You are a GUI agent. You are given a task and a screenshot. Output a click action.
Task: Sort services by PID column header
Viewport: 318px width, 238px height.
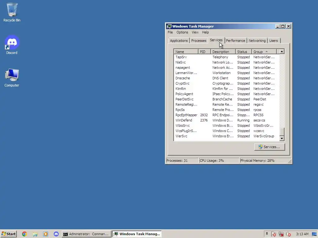coord(204,52)
